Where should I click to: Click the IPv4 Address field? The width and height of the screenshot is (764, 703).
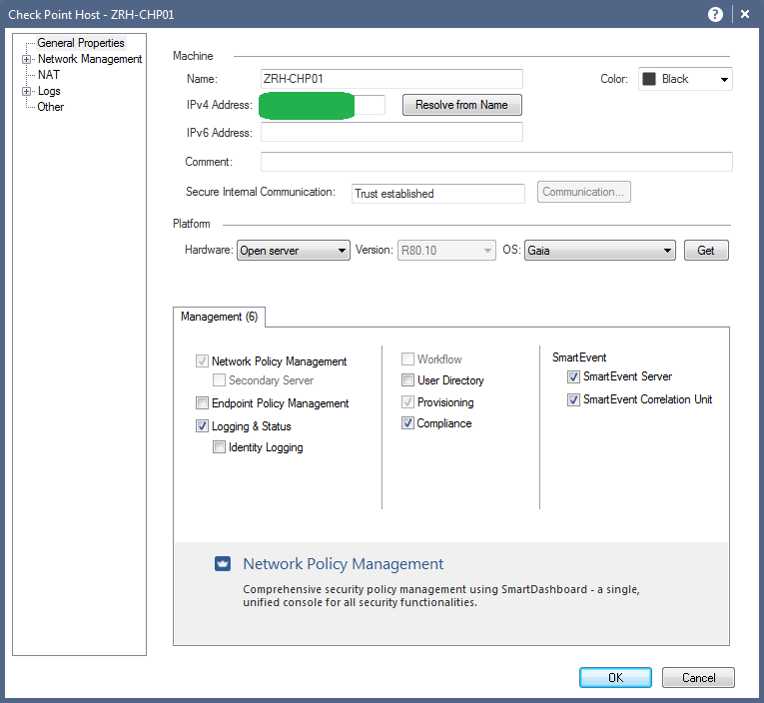click(x=323, y=105)
